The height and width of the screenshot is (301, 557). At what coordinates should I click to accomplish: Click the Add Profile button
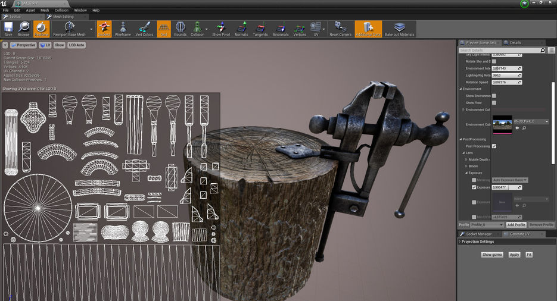tap(516, 225)
